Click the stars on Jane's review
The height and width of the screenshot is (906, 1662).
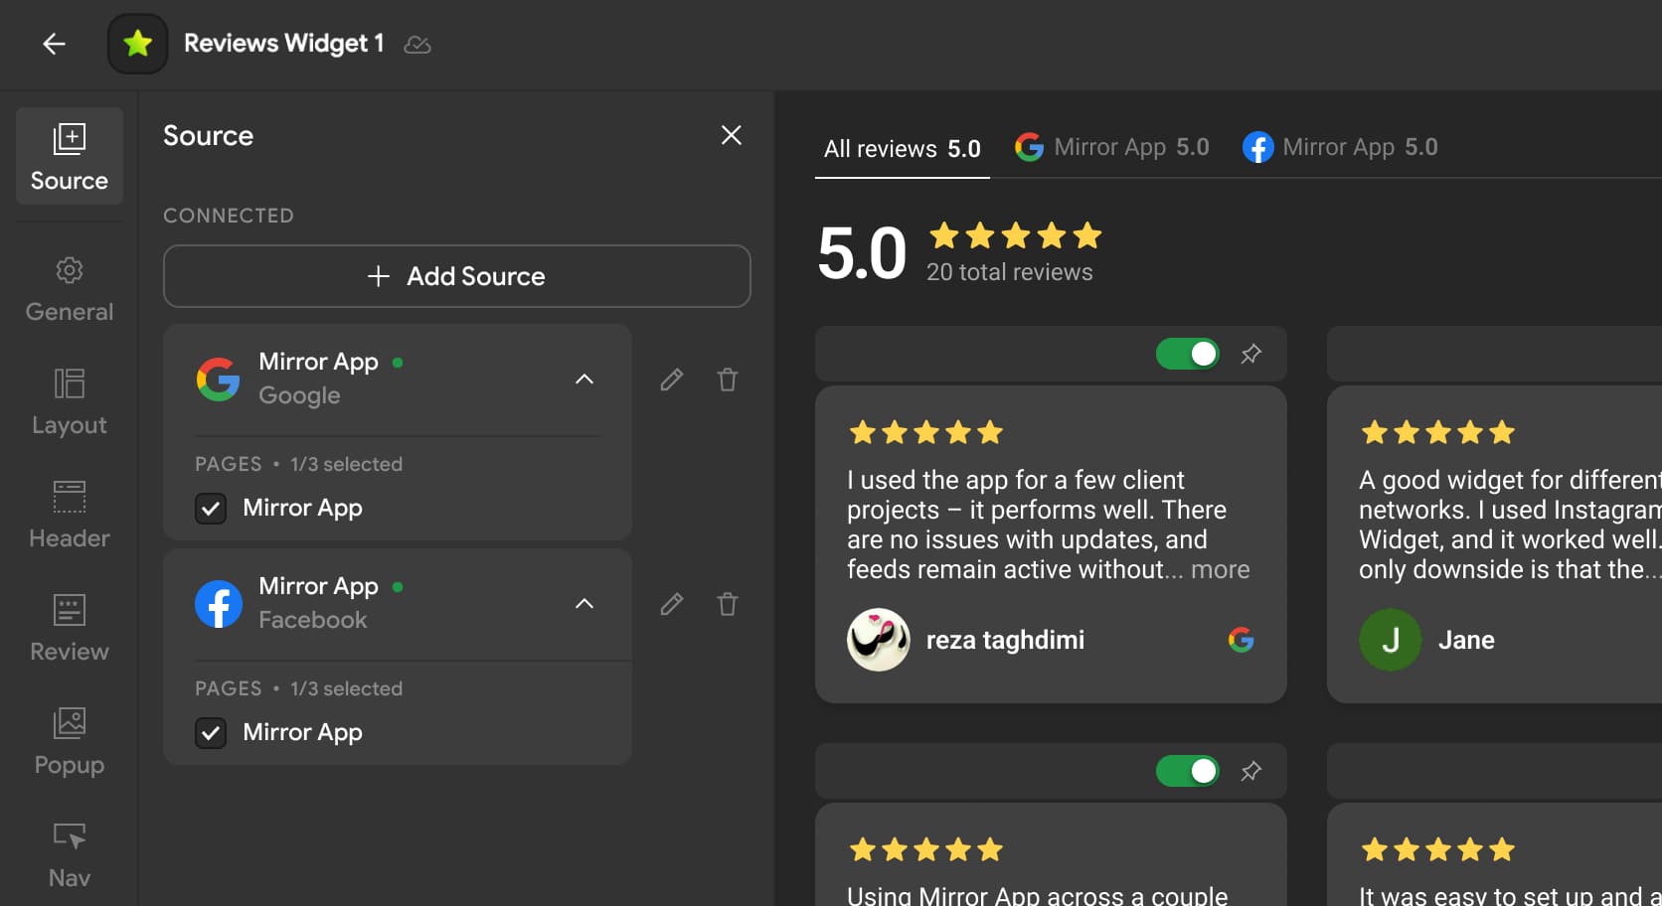(x=1438, y=432)
